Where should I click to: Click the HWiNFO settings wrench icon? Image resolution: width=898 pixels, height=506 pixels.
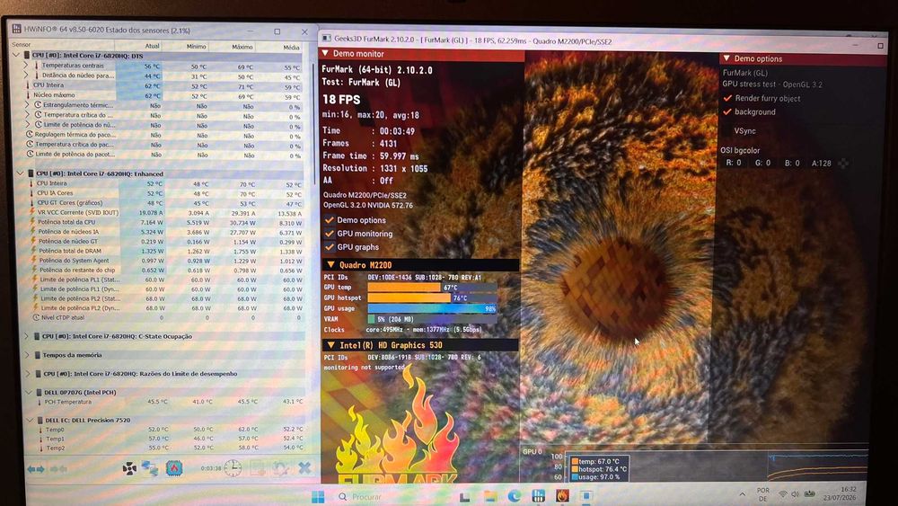pos(280,468)
